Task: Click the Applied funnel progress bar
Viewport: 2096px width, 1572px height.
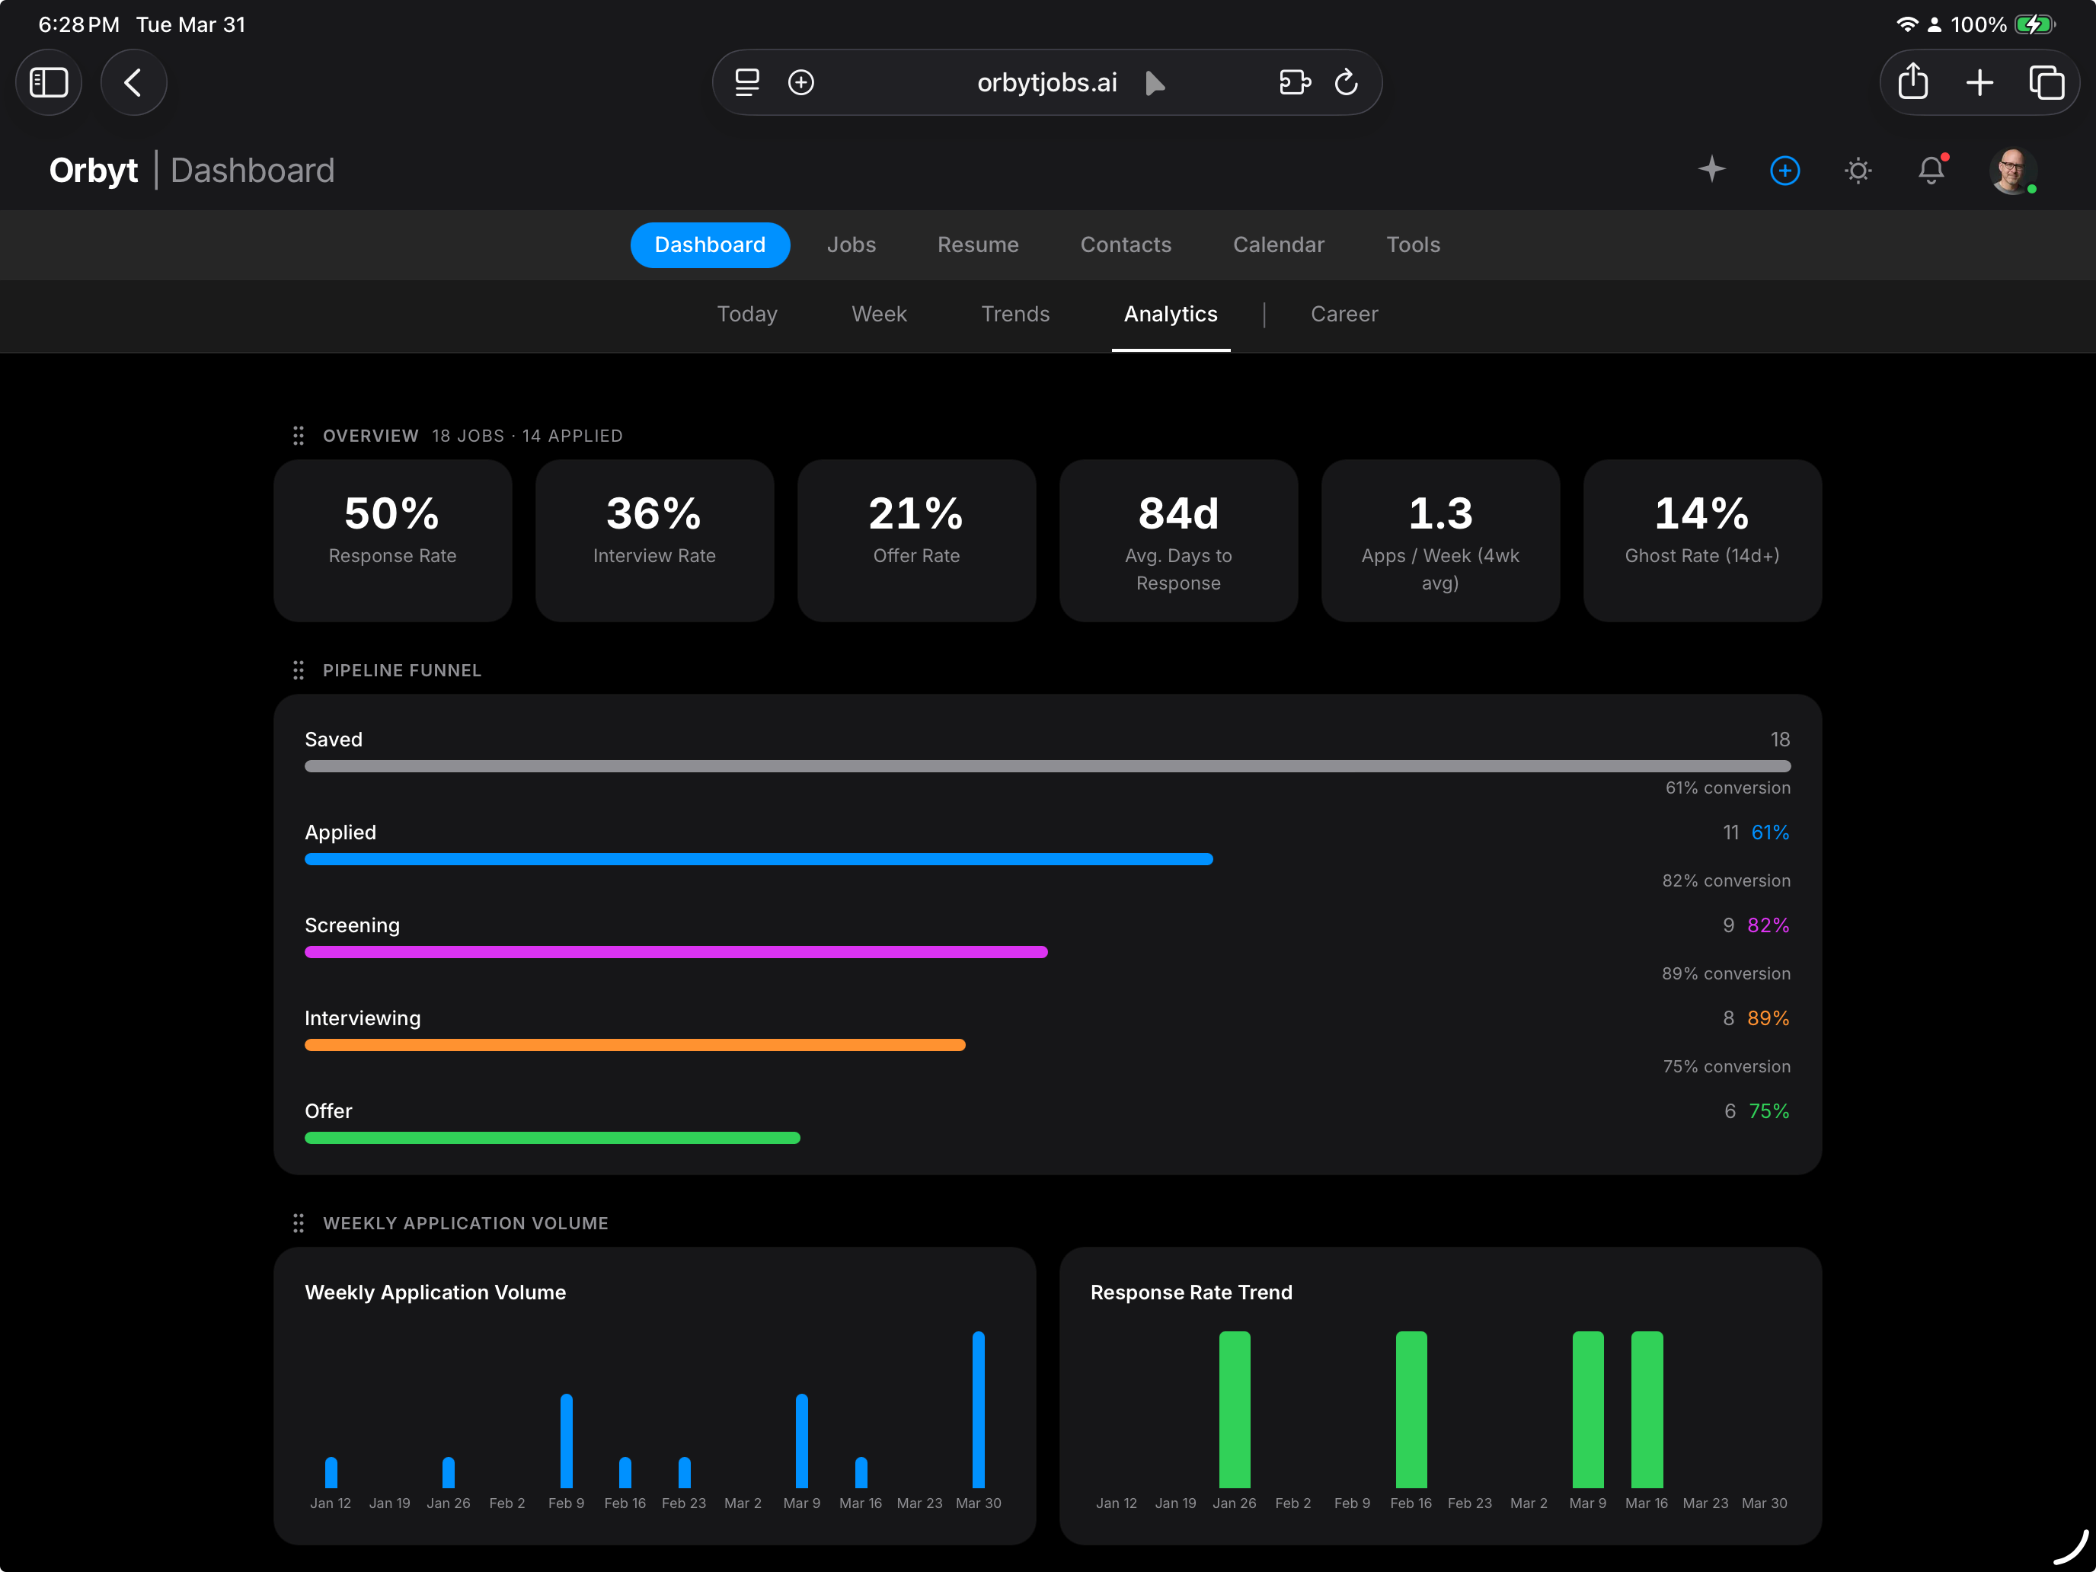Action: point(758,858)
